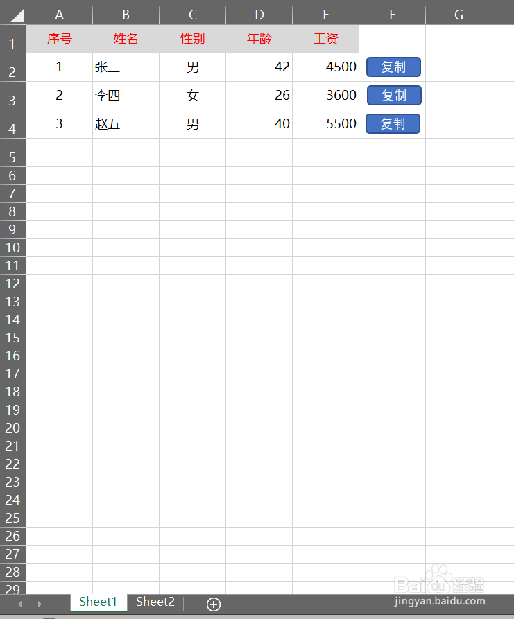This screenshot has width=514, height=619.
Task: Select the 男 cell in row 4
Action: click(192, 124)
